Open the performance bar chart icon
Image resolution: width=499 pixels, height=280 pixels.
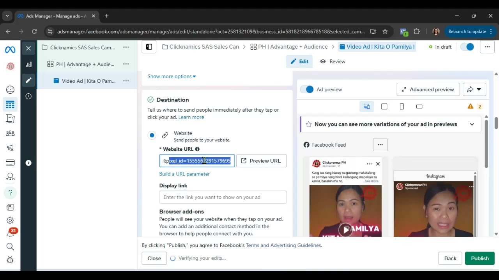[28, 64]
